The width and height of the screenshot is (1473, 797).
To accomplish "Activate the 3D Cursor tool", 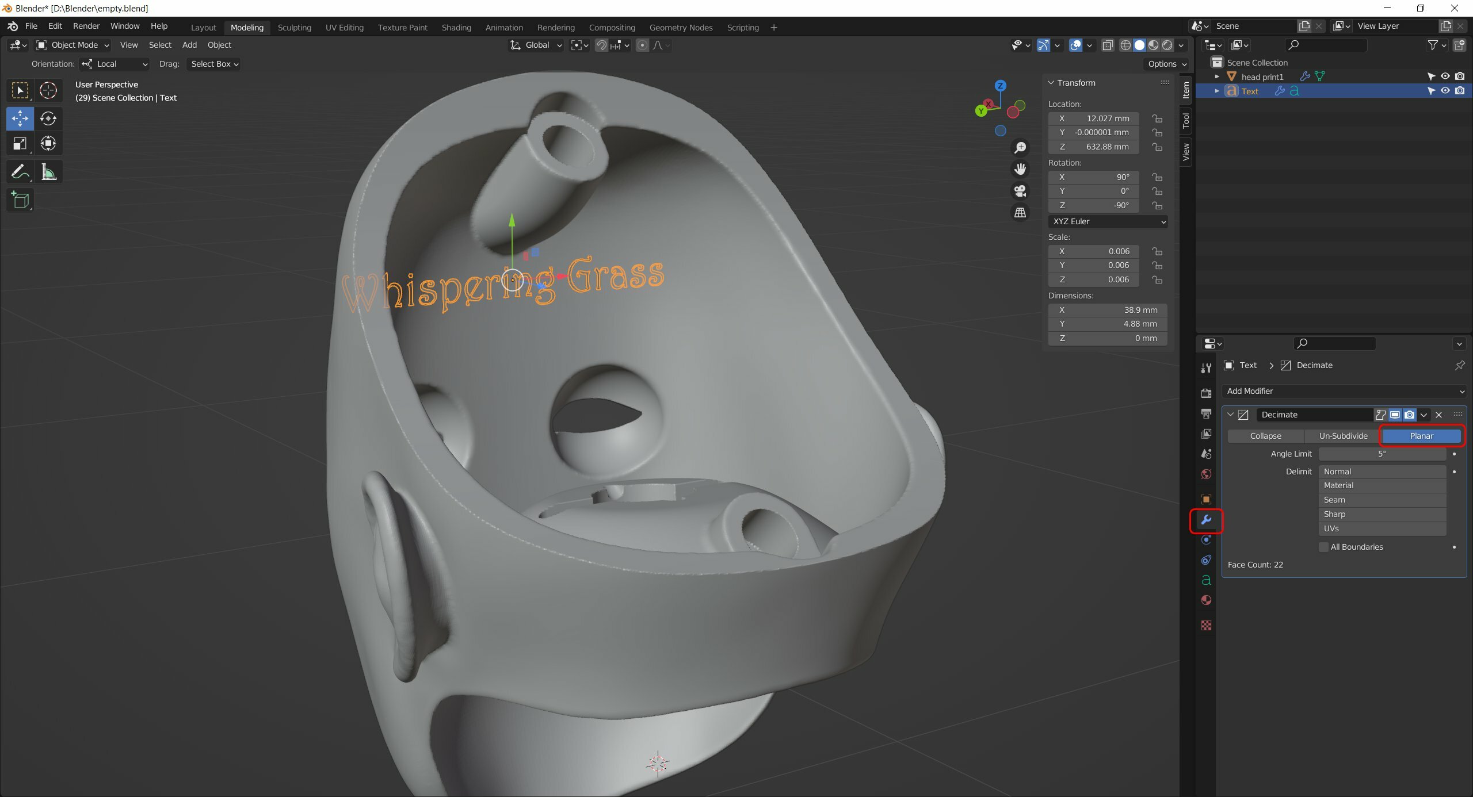I will [48, 90].
